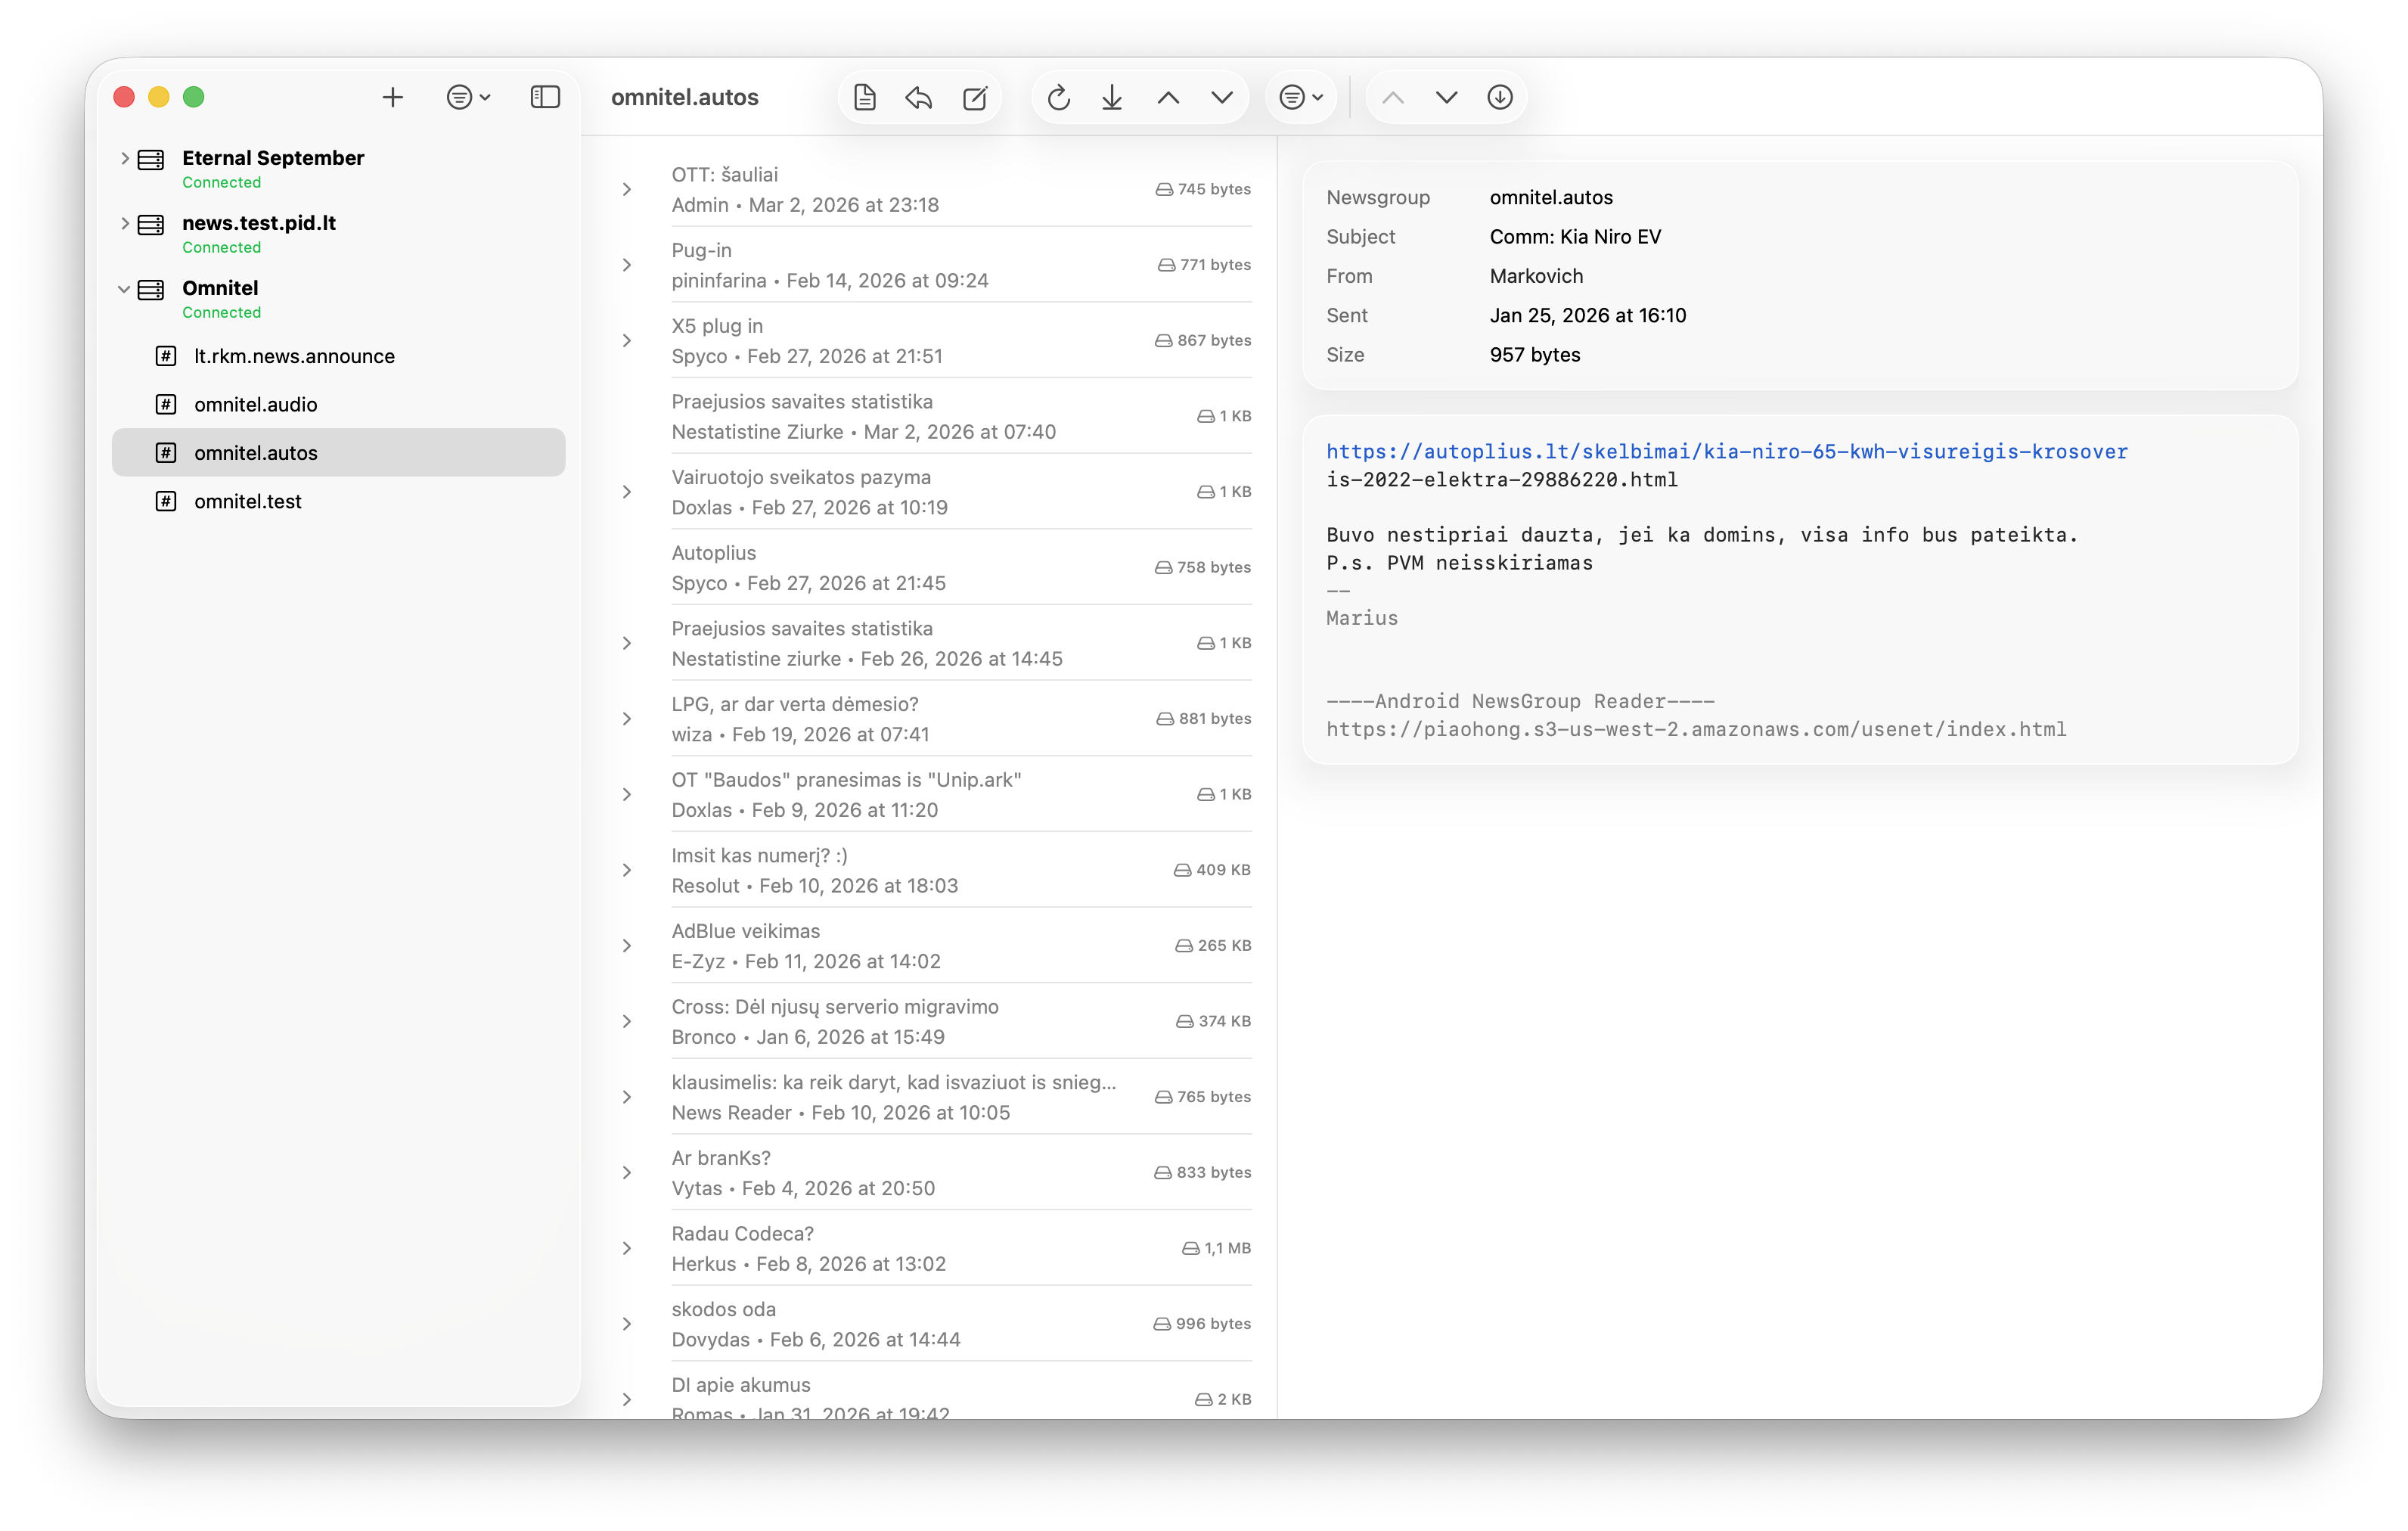Click the document icon in toolbar
Viewport: 2408px width, 1531px height.
(x=864, y=97)
